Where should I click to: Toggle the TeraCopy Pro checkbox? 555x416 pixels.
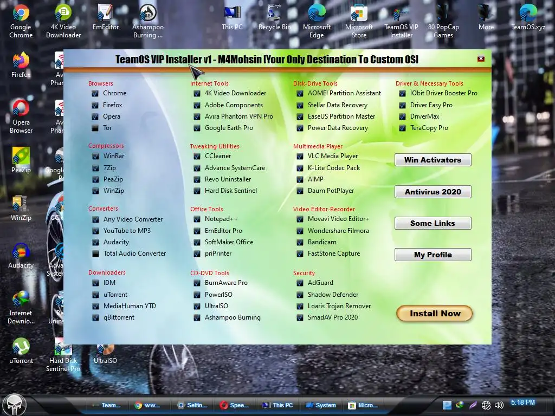coord(402,128)
